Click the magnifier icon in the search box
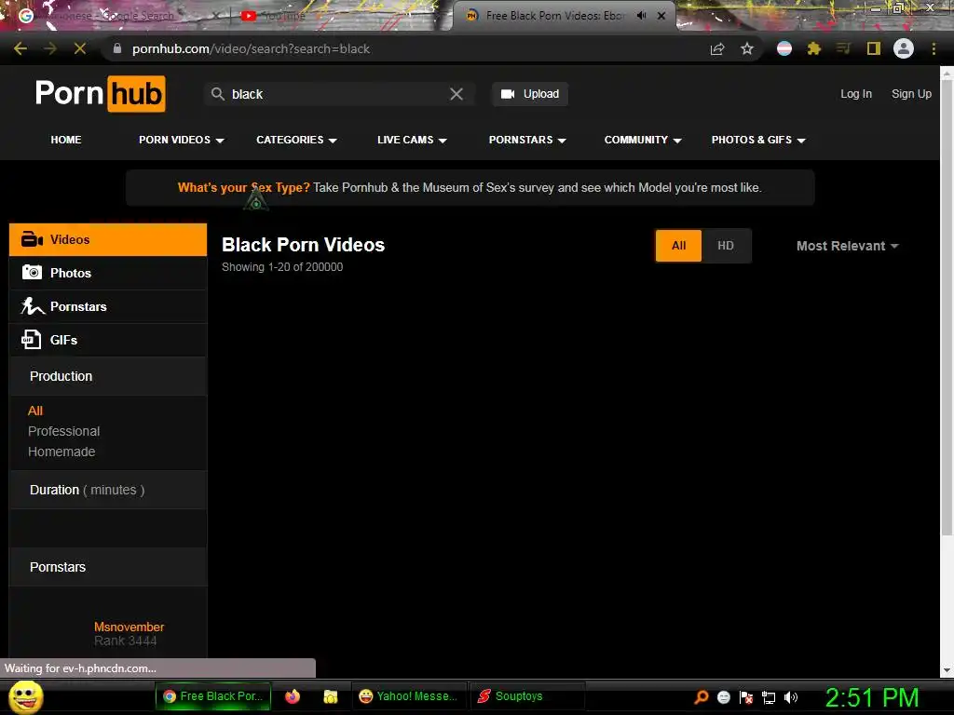Viewport: 954px width, 715px height. (x=218, y=94)
